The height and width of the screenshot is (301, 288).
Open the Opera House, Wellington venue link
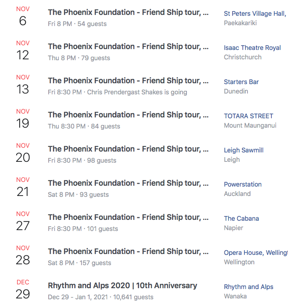point(256,253)
